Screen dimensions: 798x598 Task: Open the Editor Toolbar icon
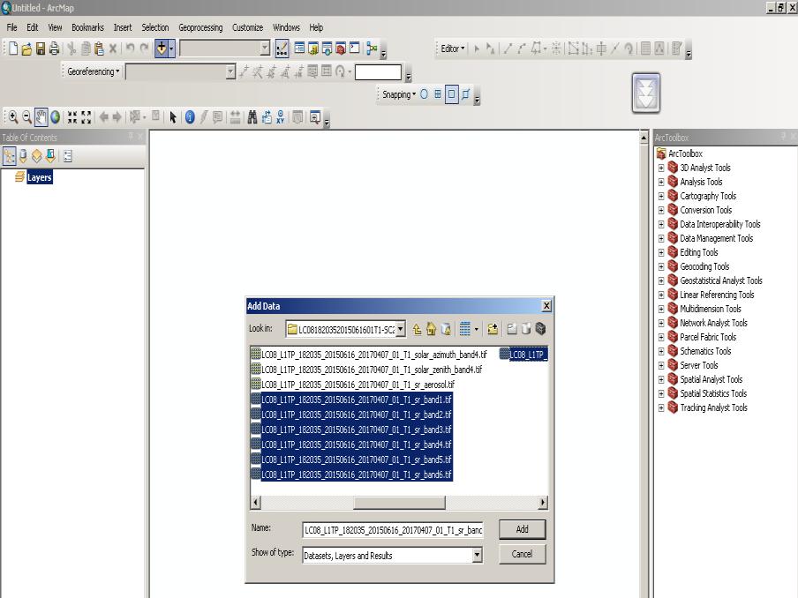[282, 49]
